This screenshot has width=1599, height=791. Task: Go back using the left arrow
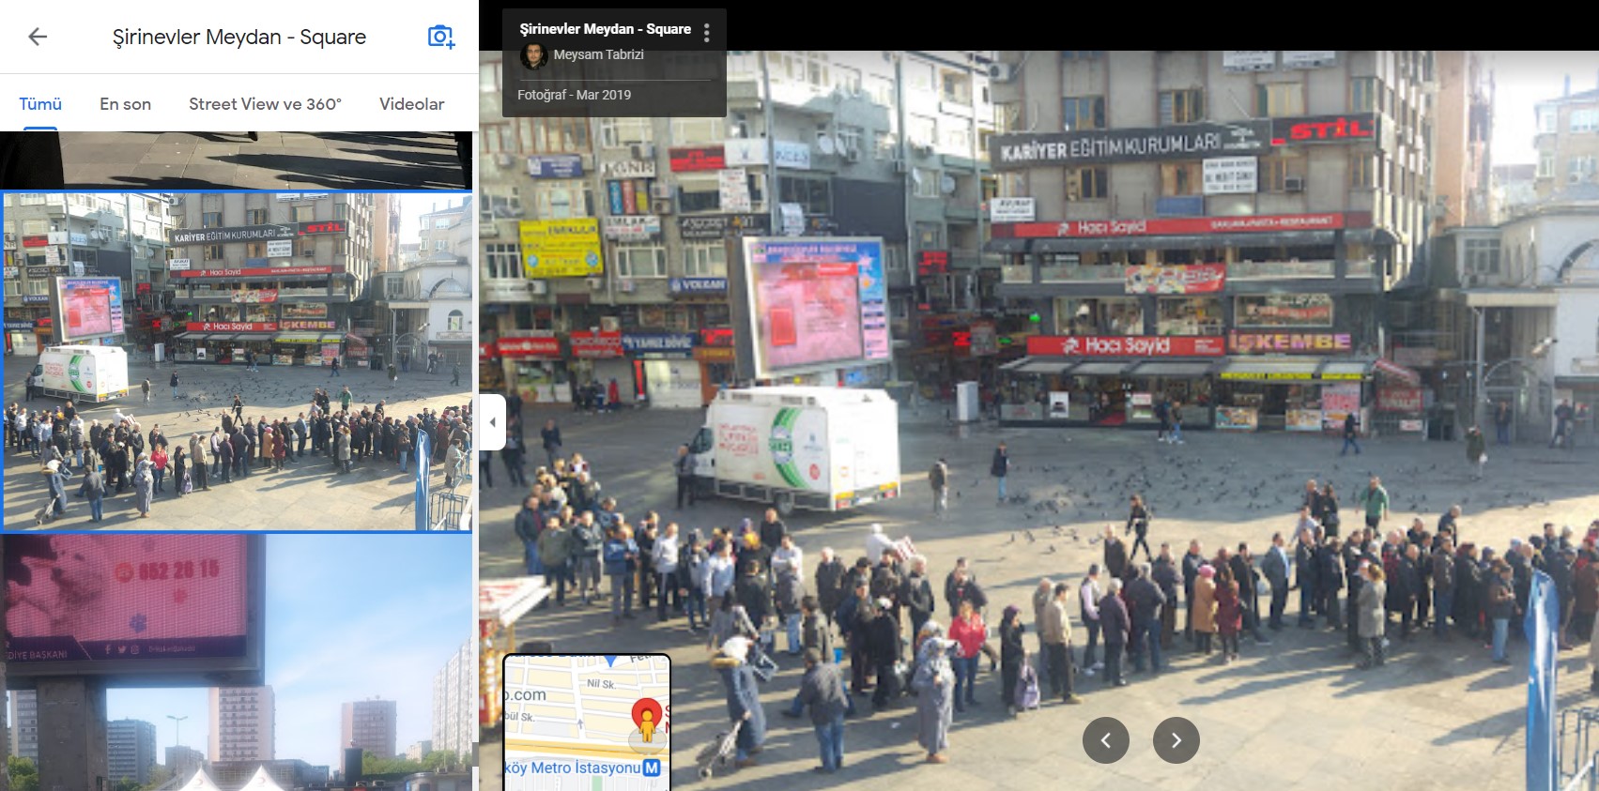click(x=38, y=37)
